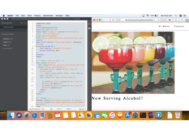Reload the Safari page

159,20
